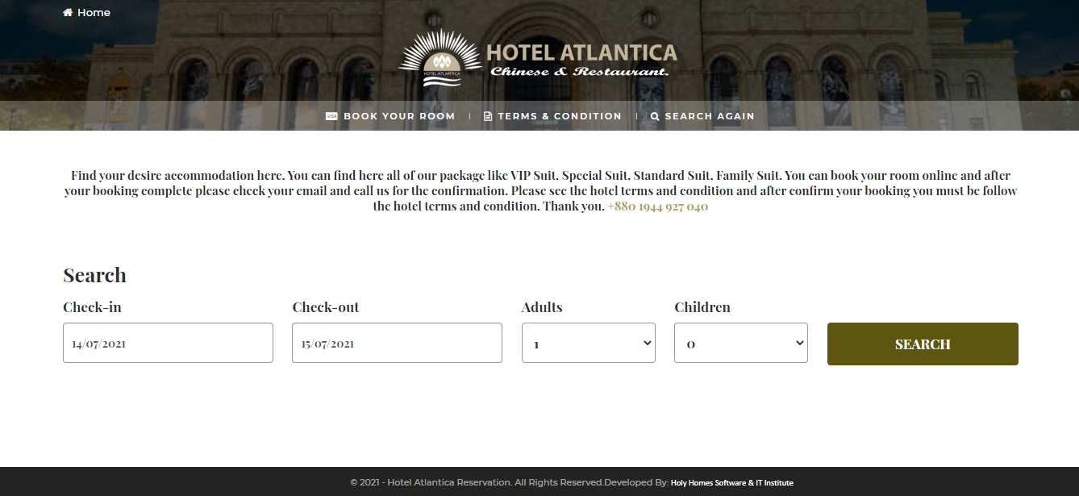
Task: Click the Search heading above the form
Action: [94, 275]
